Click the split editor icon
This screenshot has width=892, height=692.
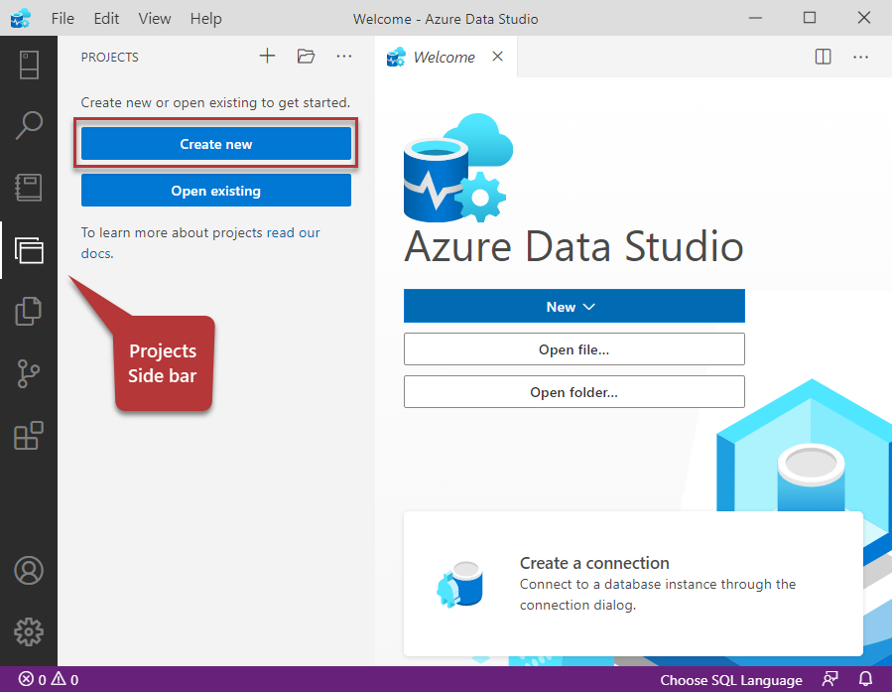pos(823,57)
